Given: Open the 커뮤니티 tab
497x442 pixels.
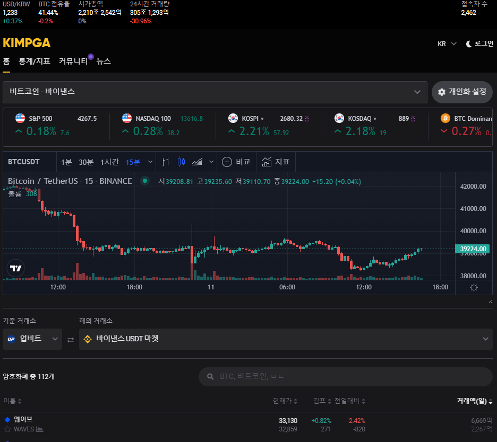Looking at the screenshot, I should click(73, 61).
